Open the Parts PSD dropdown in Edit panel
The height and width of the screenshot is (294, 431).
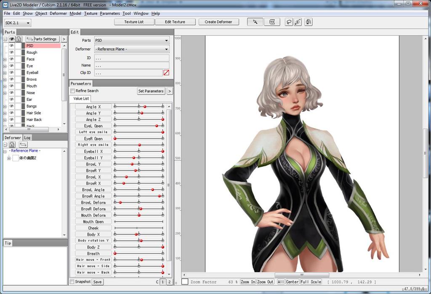pos(132,40)
